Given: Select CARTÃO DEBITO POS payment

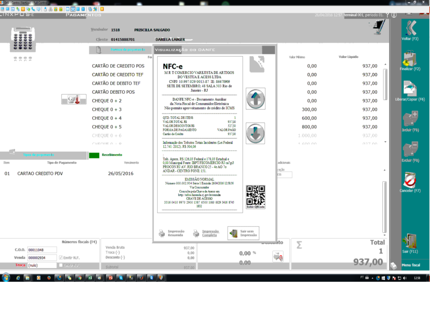Looking at the screenshot, I should (113, 92).
